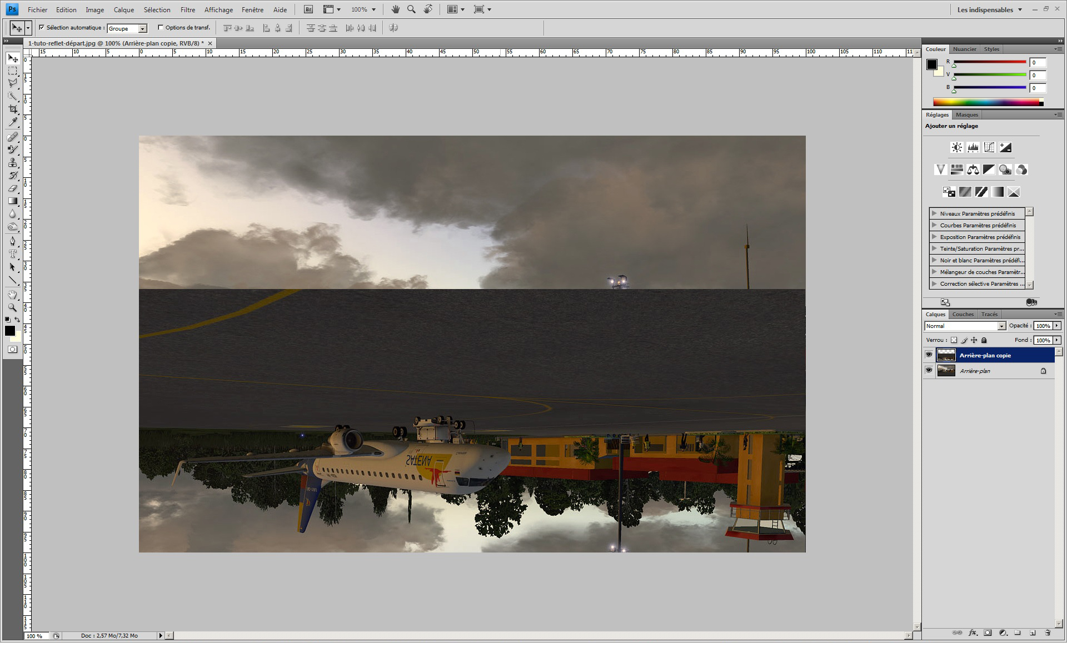1067x667 pixels.
Task: Open the Normal blend mode dropdown
Action: tap(965, 326)
